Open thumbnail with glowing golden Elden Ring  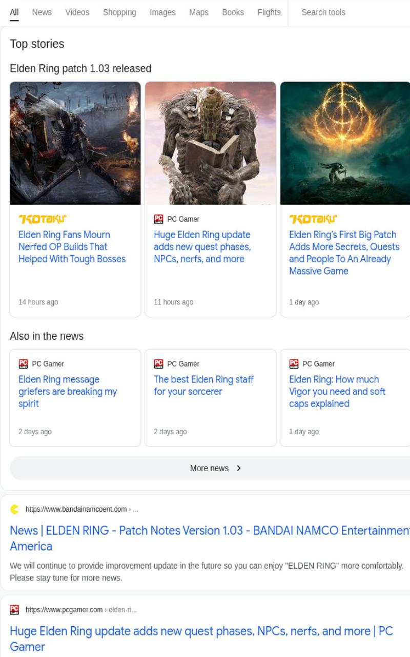point(345,143)
